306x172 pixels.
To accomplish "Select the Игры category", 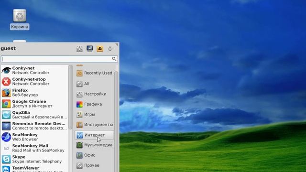I will [94, 115].
